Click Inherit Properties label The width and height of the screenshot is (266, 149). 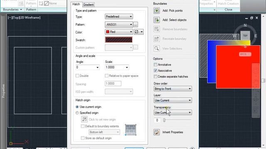tap(172, 132)
